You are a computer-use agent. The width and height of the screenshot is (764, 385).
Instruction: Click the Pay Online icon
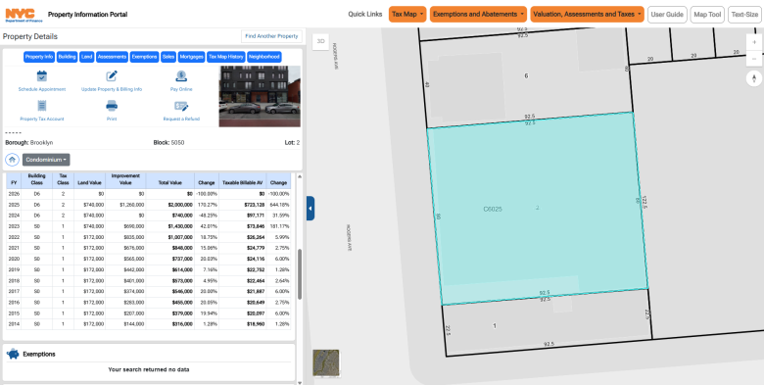181,76
